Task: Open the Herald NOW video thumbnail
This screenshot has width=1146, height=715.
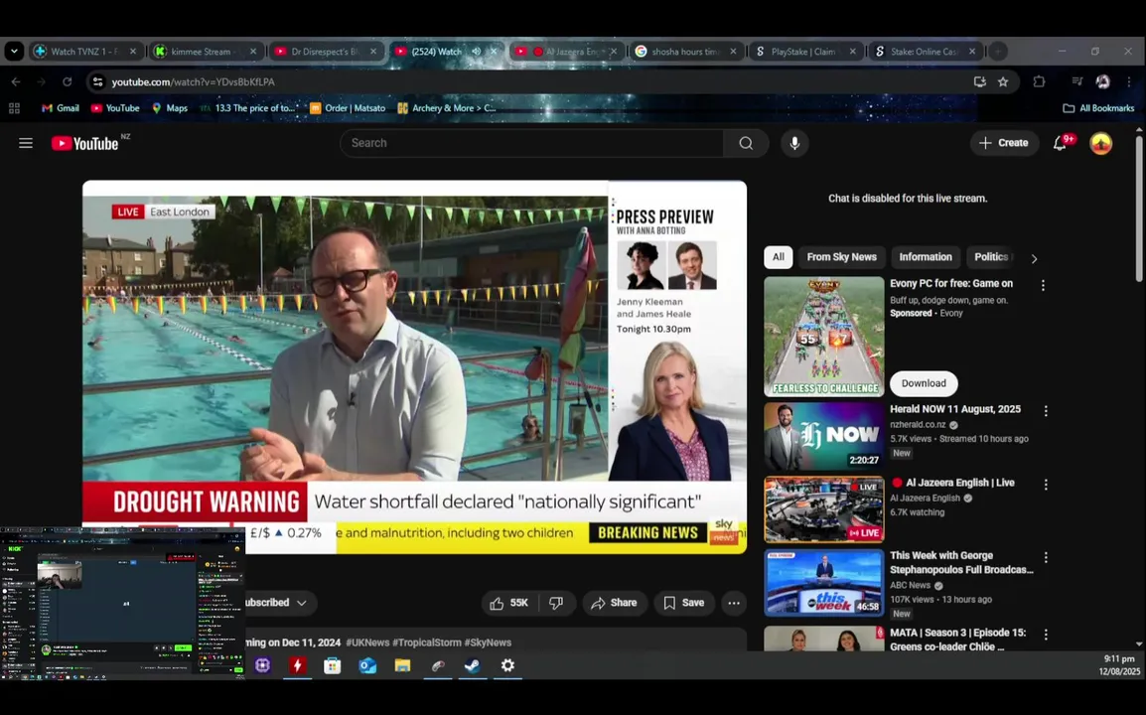Action: [823, 437]
